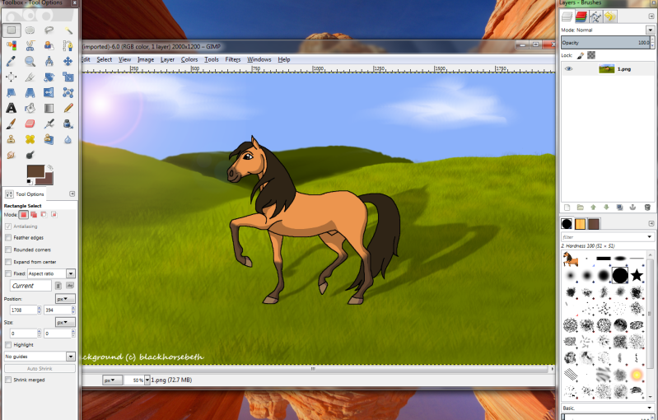
Task: Click the foreground color swatch
Action: coord(35,170)
